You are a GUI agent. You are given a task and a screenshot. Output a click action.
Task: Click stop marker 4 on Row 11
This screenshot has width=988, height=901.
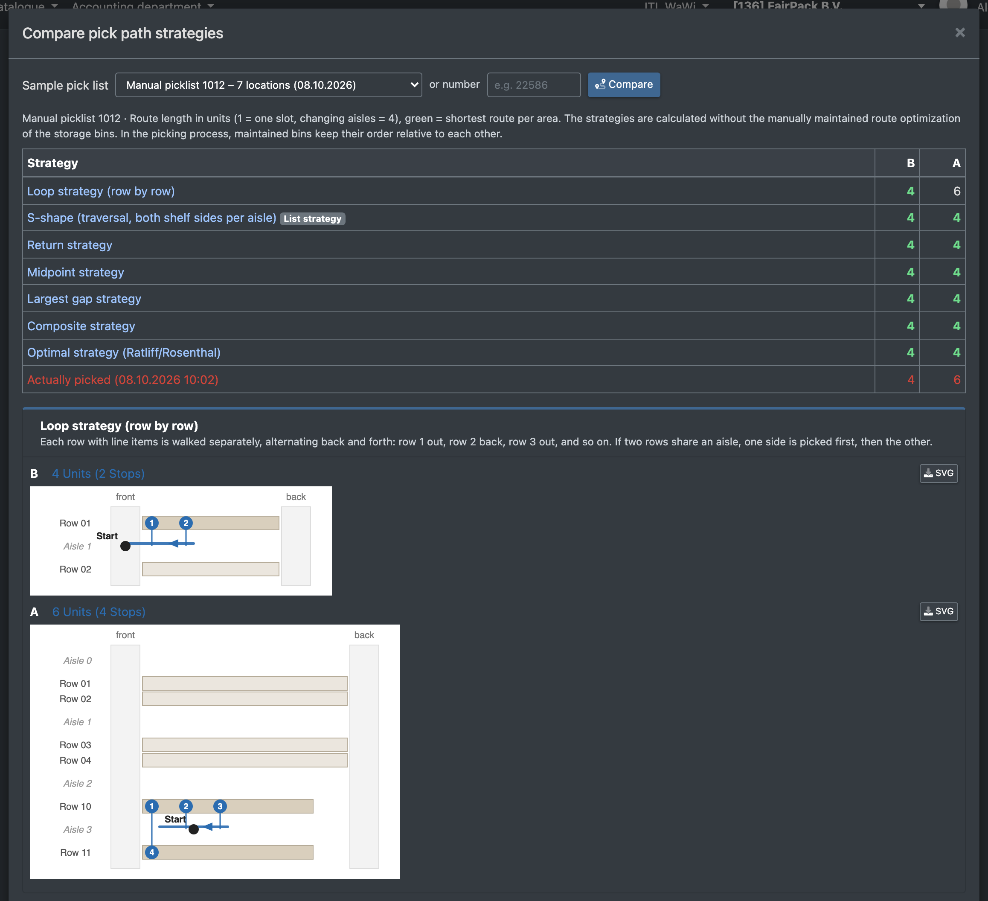152,852
